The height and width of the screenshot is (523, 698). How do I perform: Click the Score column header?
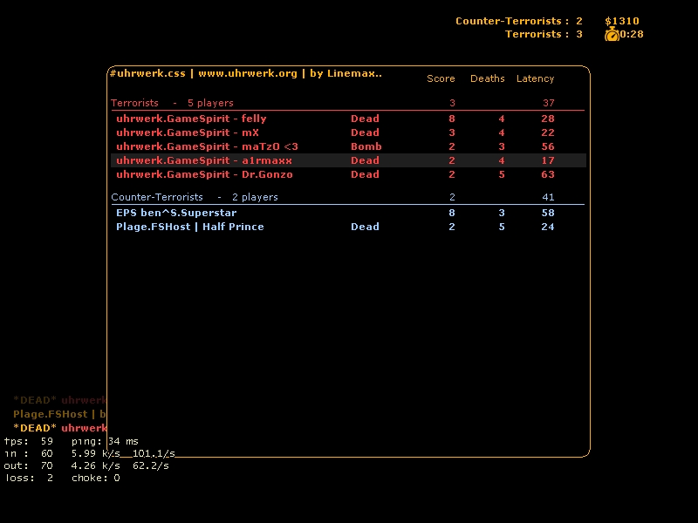point(441,78)
